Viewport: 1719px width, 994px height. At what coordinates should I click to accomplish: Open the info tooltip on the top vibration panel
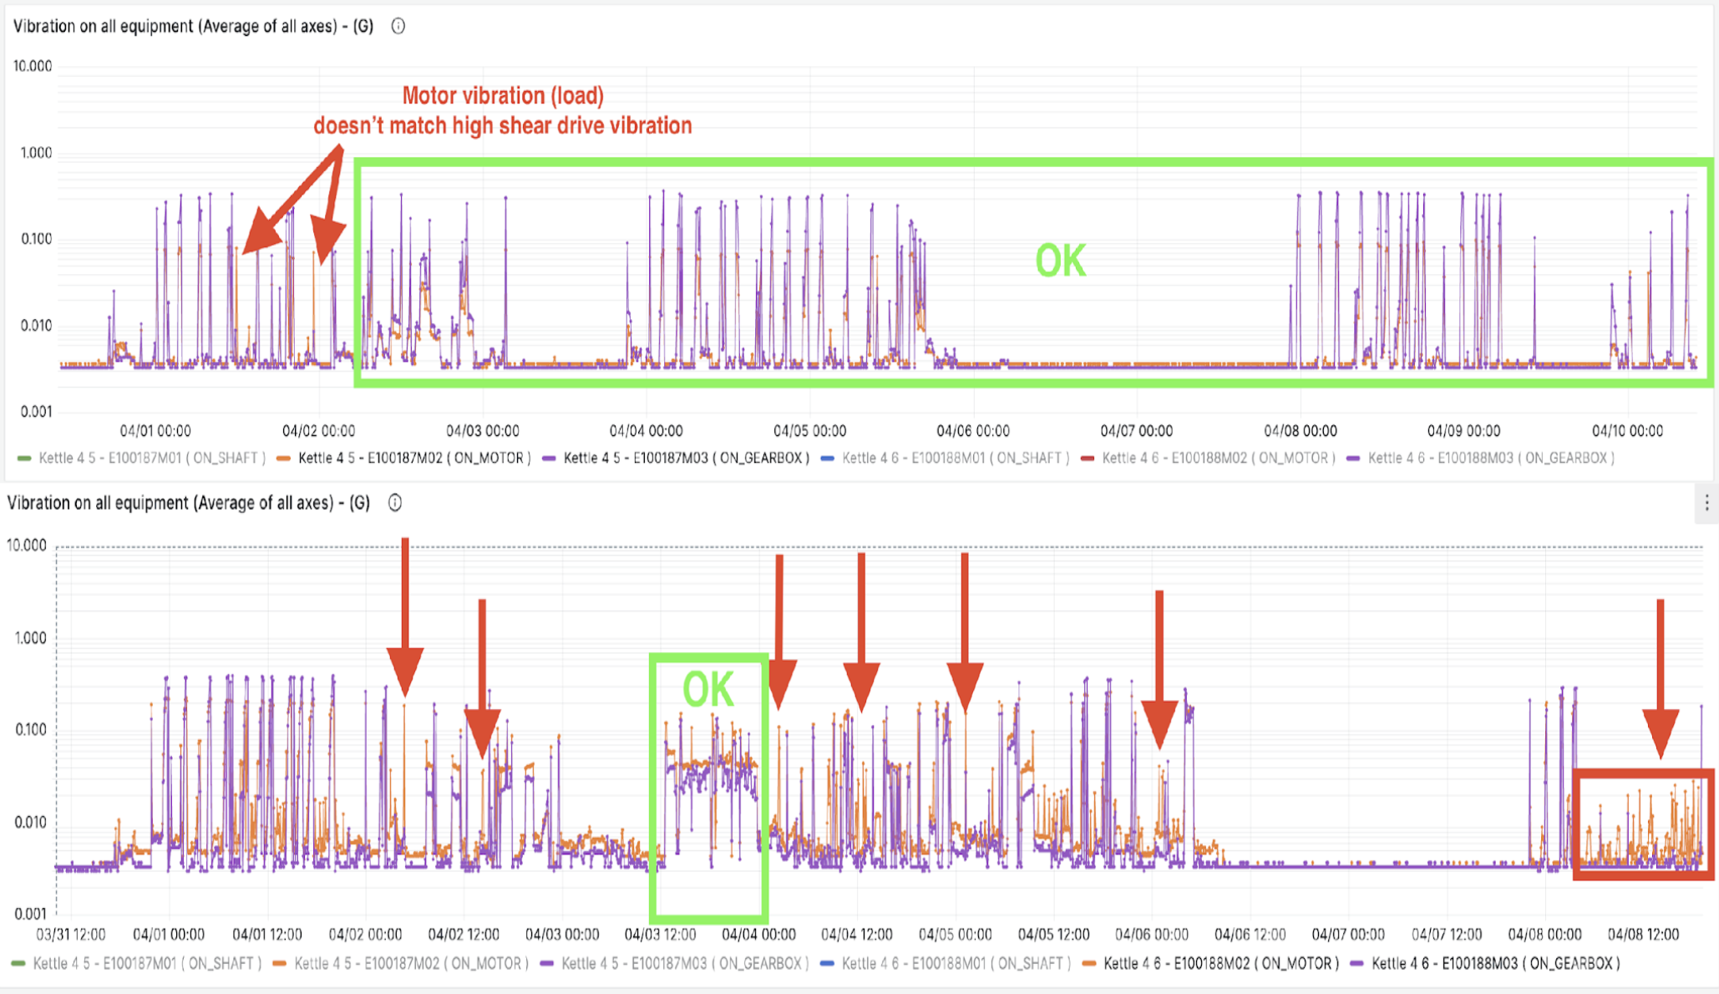[398, 26]
